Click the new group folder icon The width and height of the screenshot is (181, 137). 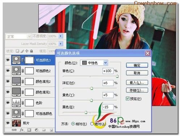(x=44, y=130)
